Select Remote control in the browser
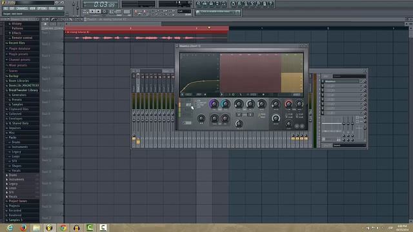The height and width of the screenshot is (232, 413). [x=22, y=38]
